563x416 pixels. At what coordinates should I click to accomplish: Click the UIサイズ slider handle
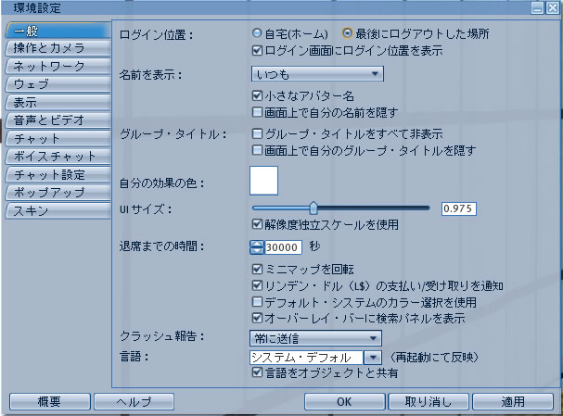pyautogui.click(x=313, y=208)
